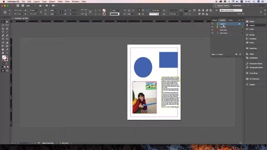267x150 pixels.
Task: Open the File menu
Action: click(x=23, y=2)
